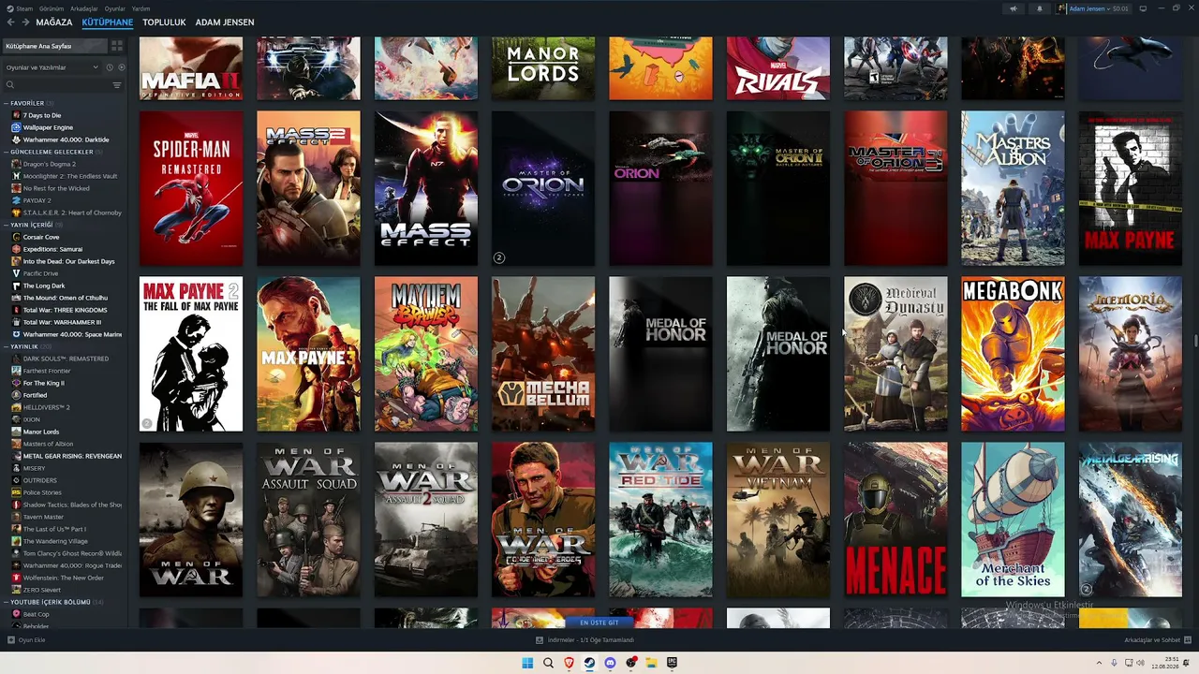Select The Long Dark in sidebar

point(44,286)
